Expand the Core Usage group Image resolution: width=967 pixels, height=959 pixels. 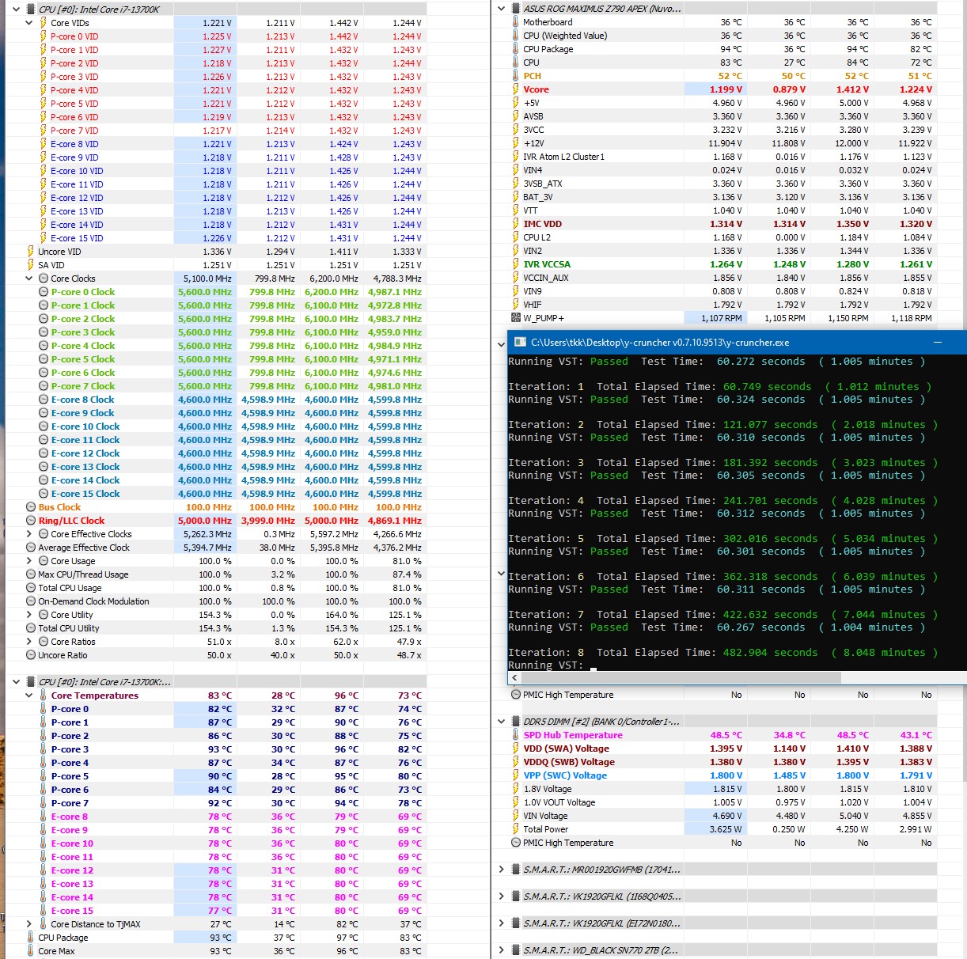click(x=29, y=561)
